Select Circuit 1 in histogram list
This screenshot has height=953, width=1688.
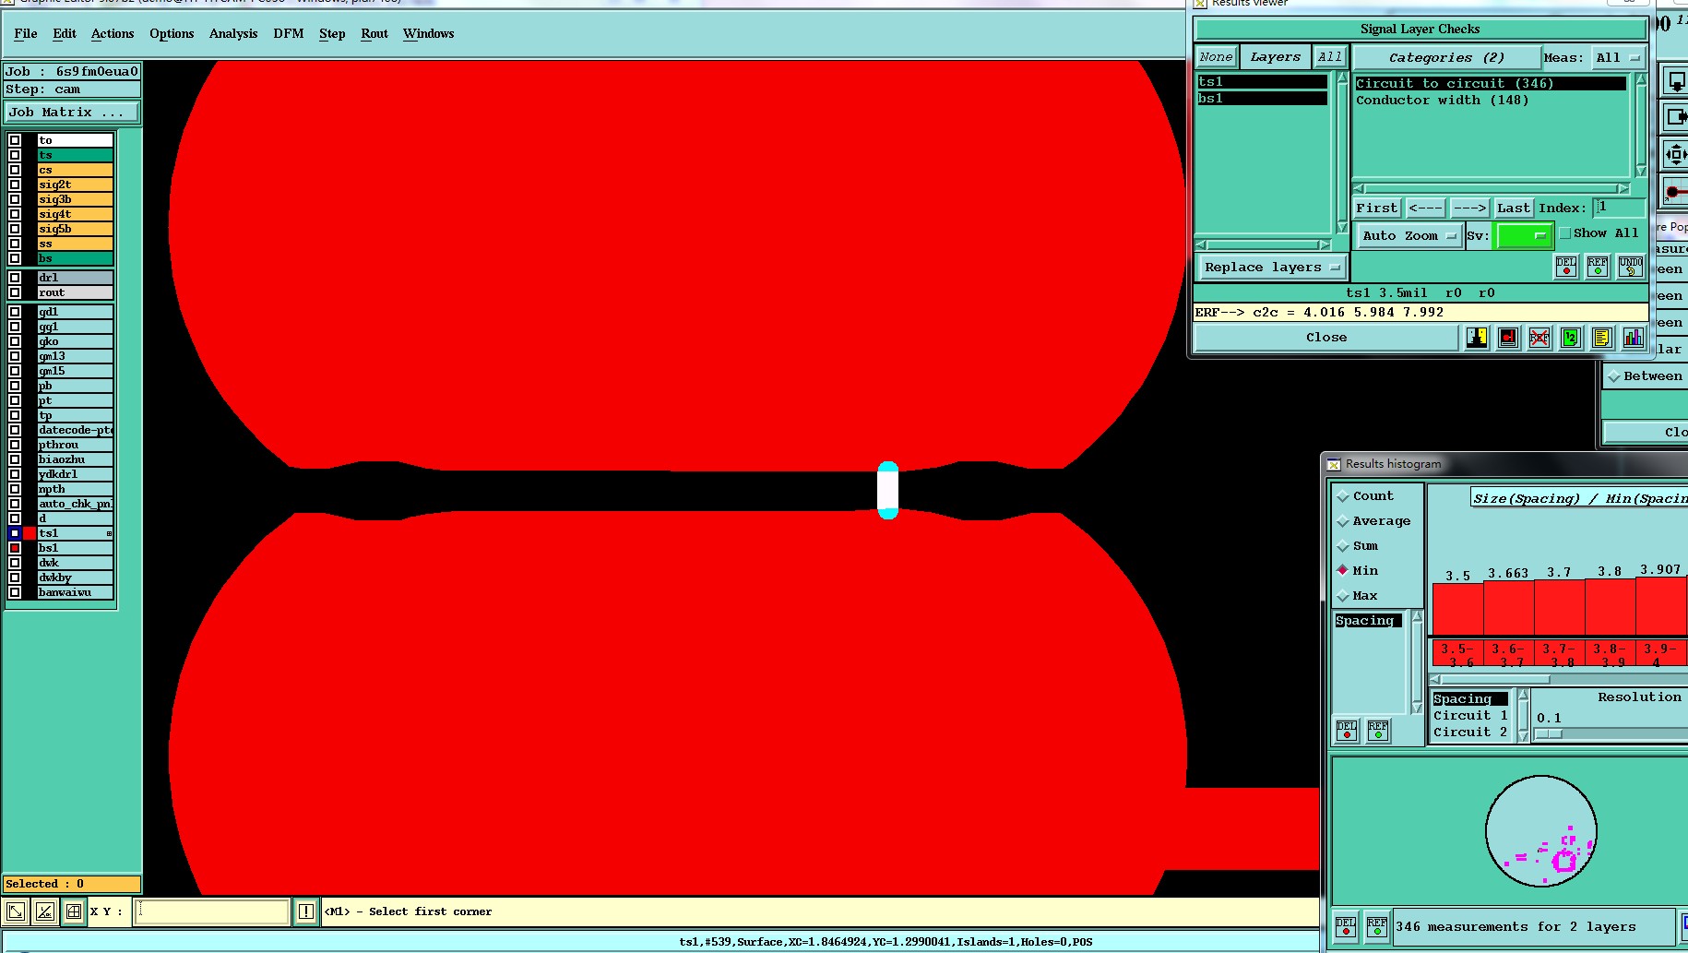[1470, 715]
